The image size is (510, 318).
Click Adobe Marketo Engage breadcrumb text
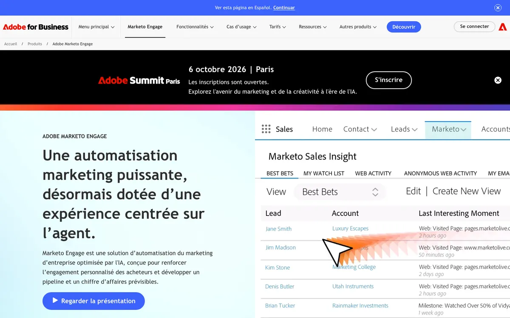[73, 44]
